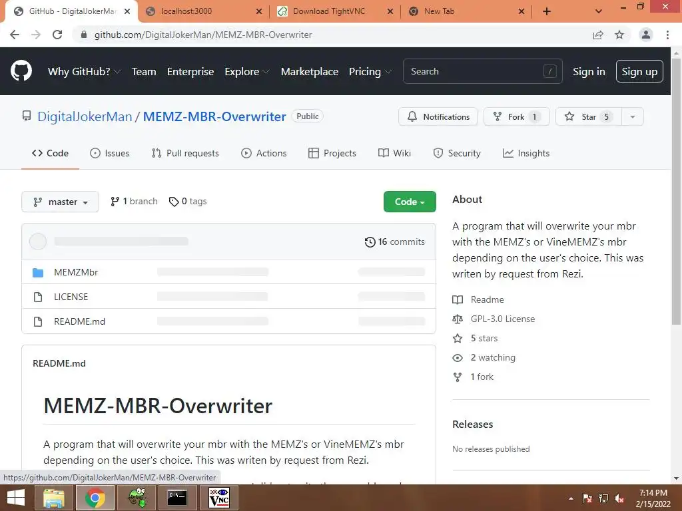Expand the dropdown arrow next to Star
This screenshot has width=682, height=511.
click(x=633, y=116)
